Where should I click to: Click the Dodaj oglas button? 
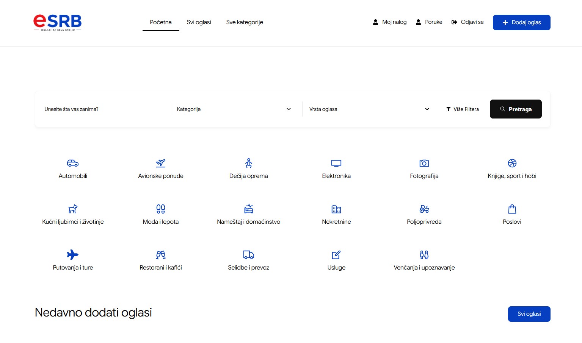[x=522, y=22]
